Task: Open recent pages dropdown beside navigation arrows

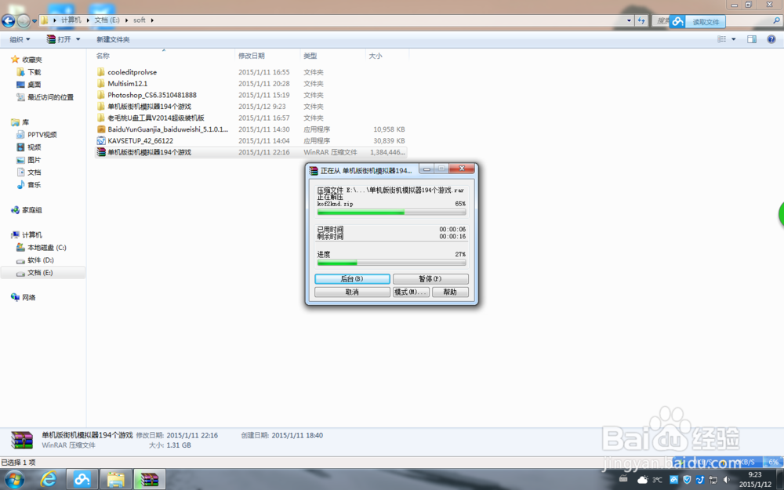Action: point(34,21)
